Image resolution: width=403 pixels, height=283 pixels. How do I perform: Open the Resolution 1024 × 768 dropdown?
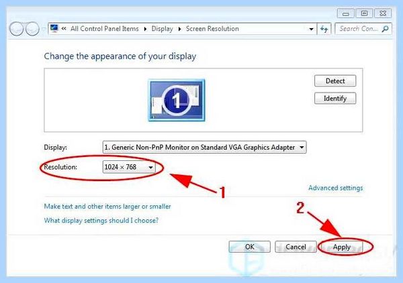[x=129, y=167]
